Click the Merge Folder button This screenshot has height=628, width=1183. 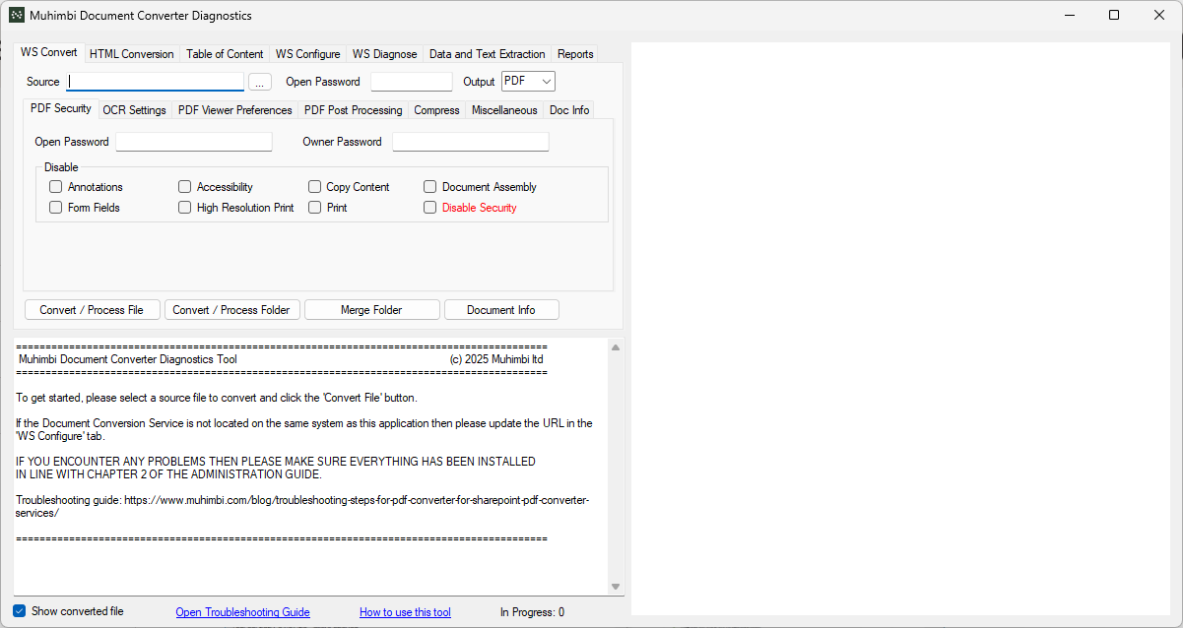[371, 310]
